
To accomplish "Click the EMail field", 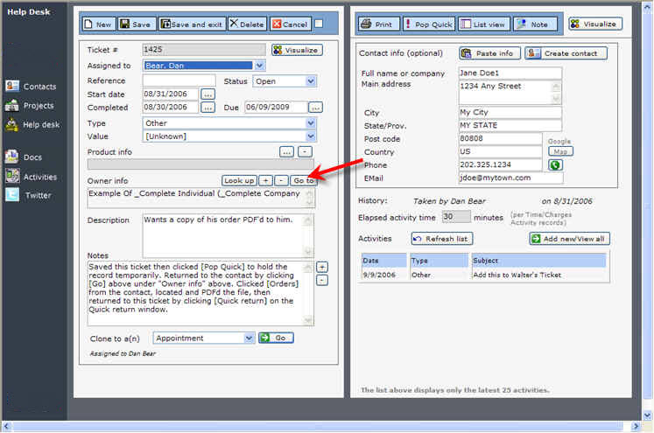I will (x=510, y=178).
